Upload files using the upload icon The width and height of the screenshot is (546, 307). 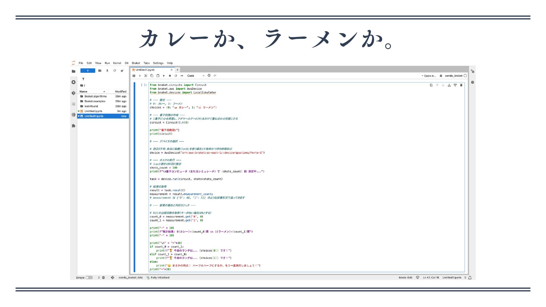click(107, 71)
